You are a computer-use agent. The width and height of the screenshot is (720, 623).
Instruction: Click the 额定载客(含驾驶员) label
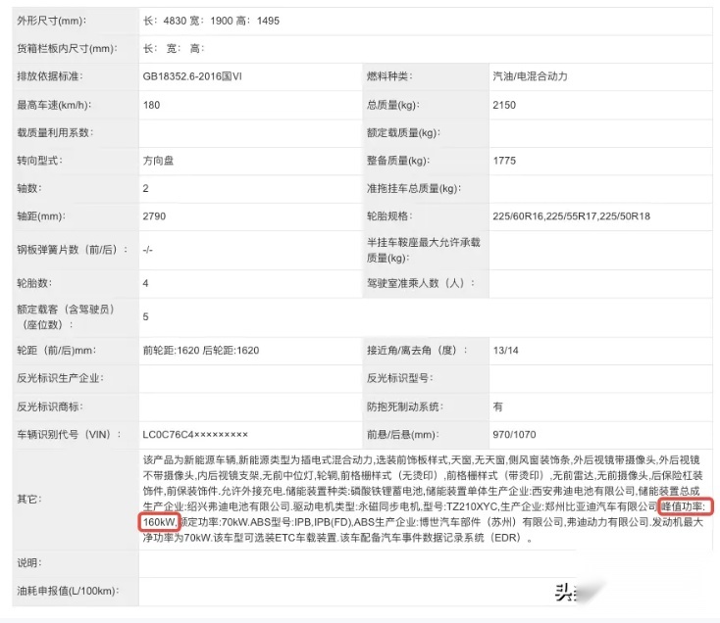click(x=66, y=316)
